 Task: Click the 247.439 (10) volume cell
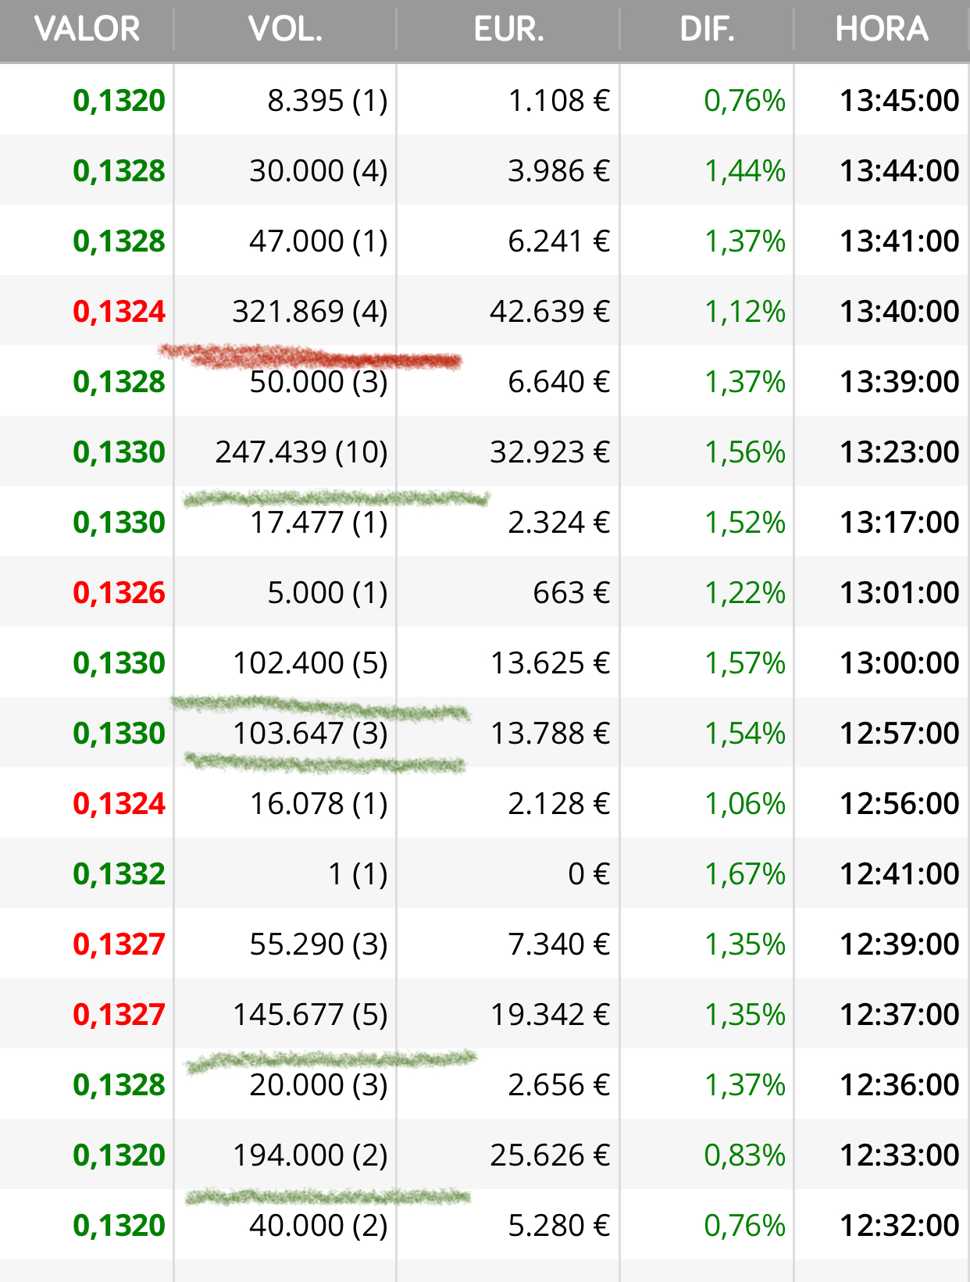coord(301,452)
